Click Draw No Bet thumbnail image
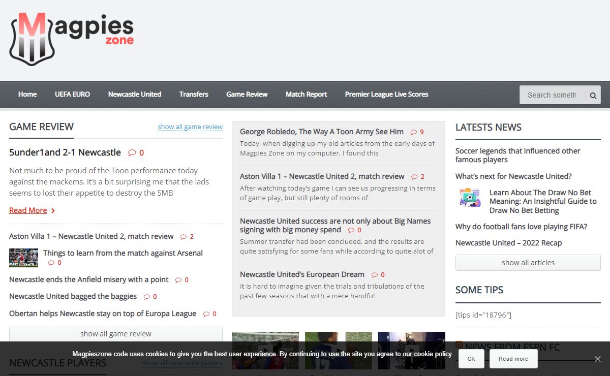The image size is (610, 376). point(470,197)
